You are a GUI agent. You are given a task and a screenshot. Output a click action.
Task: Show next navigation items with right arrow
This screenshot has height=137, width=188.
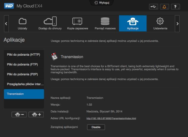(x=177, y=24)
